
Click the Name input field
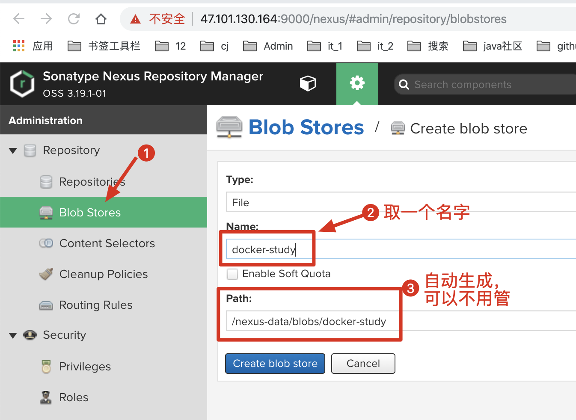[x=401, y=249]
